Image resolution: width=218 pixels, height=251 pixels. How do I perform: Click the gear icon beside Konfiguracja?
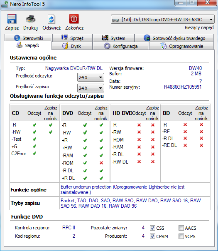pos(107,46)
